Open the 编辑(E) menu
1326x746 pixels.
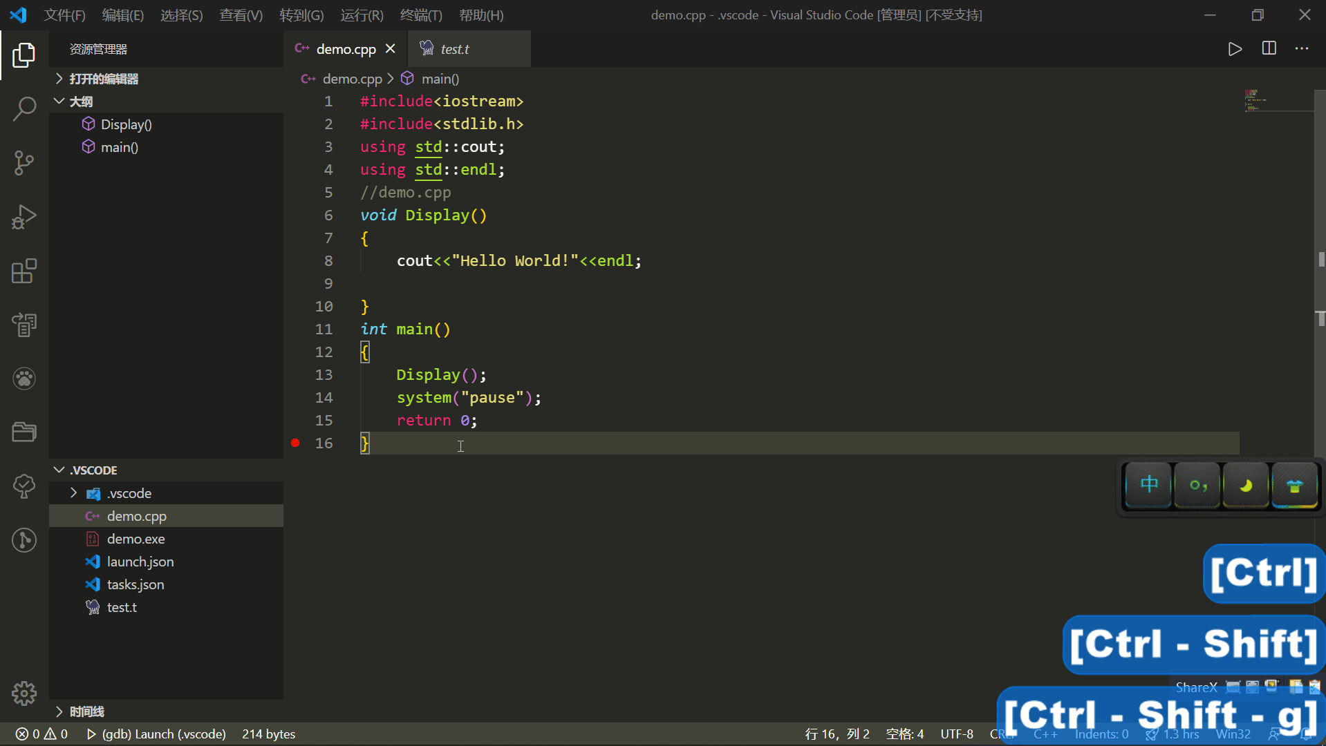[x=122, y=15]
